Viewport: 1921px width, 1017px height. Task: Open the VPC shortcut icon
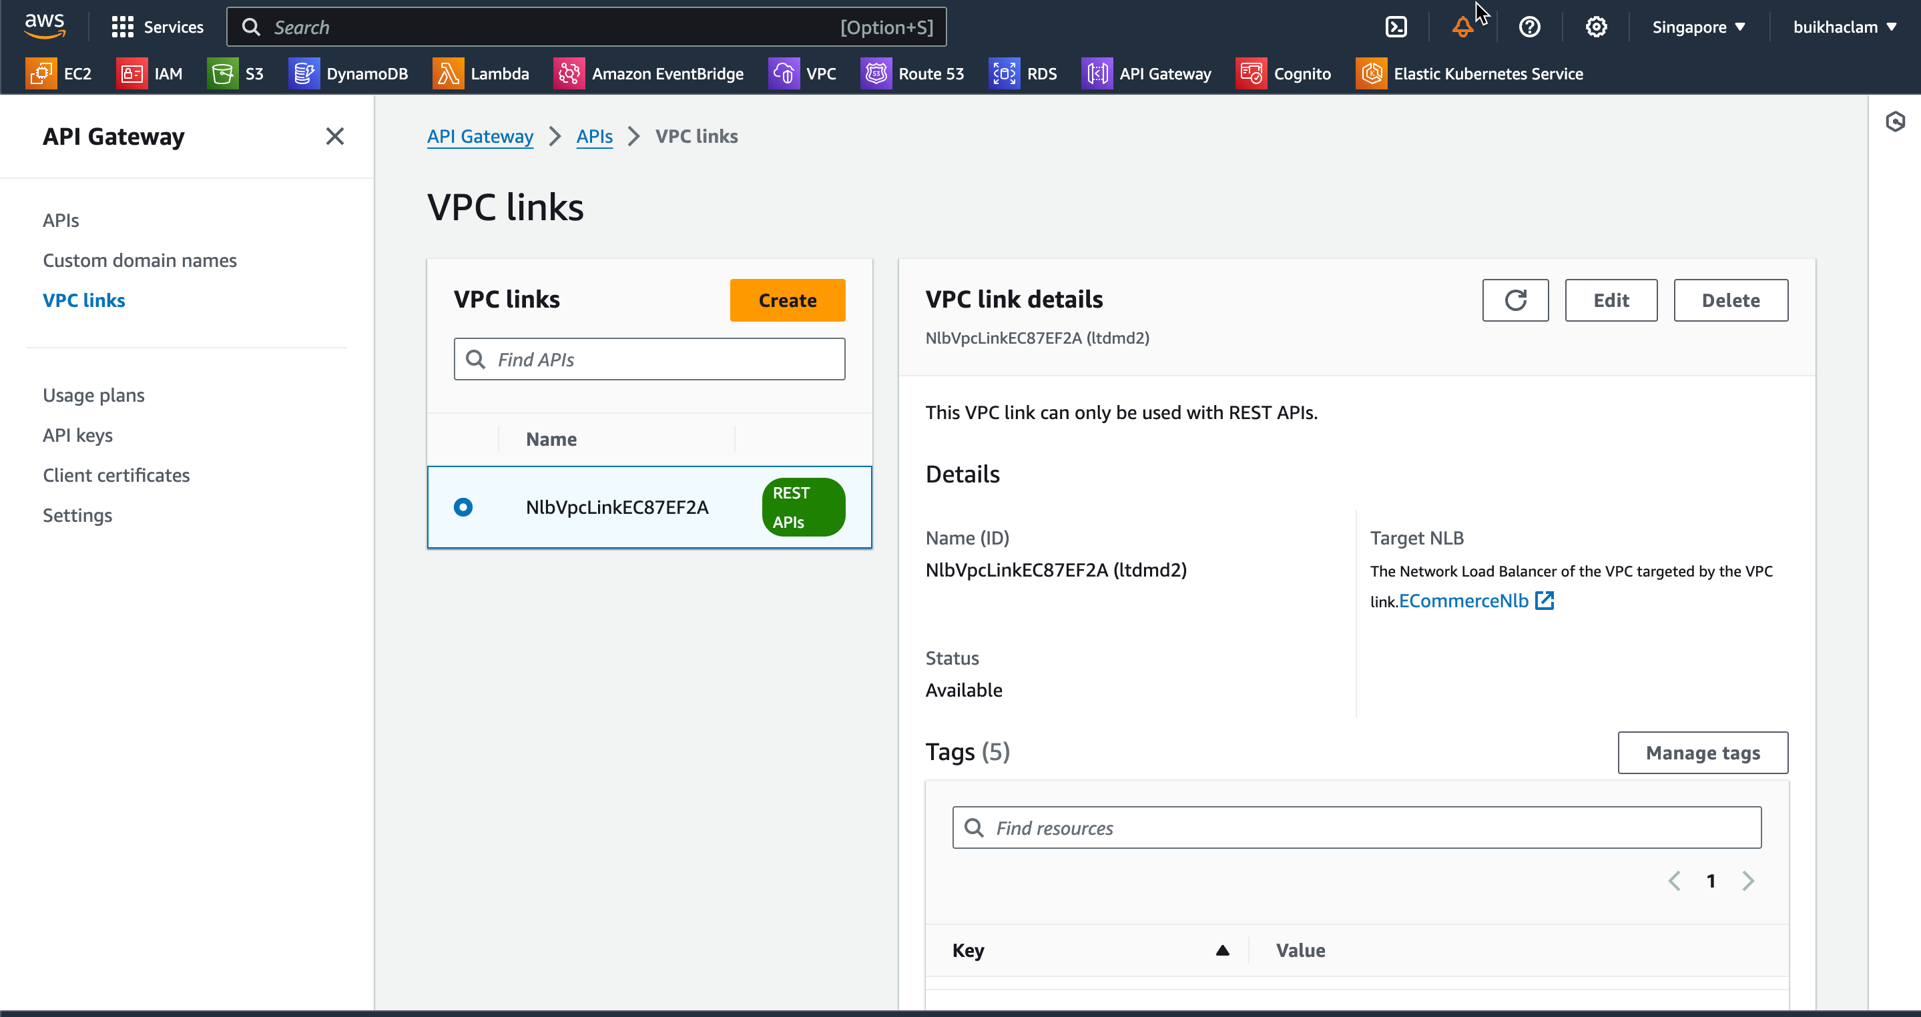pyautogui.click(x=783, y=73)
